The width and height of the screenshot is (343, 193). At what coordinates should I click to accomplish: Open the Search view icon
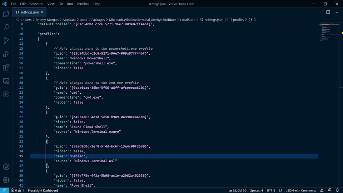click(6, 27)
